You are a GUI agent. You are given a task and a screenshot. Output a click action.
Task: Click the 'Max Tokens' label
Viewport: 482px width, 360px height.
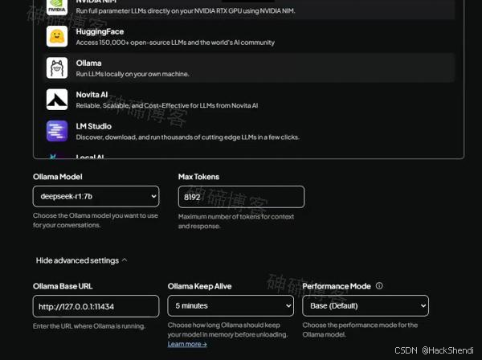(x=198, y=177)
